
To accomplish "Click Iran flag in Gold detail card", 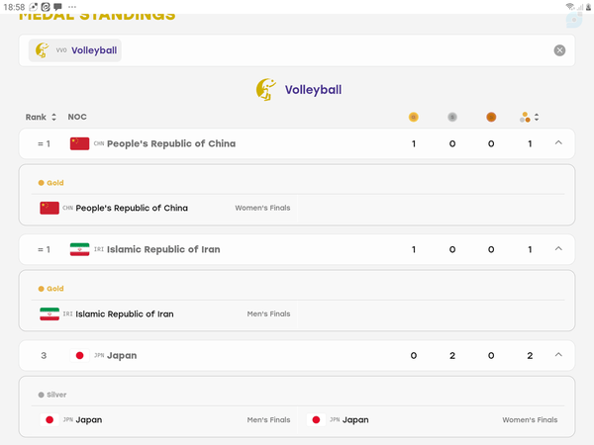I will 49,314.
